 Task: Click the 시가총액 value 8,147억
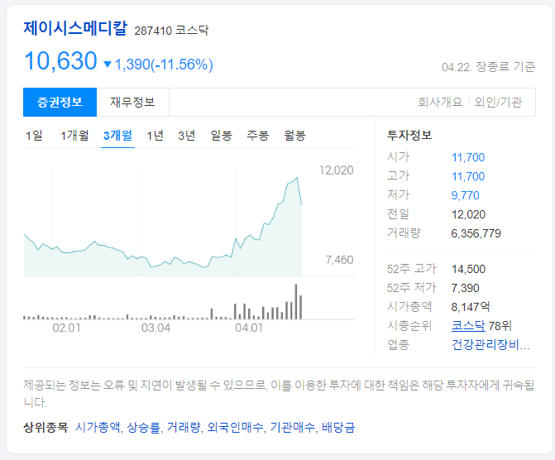(471, 307)
